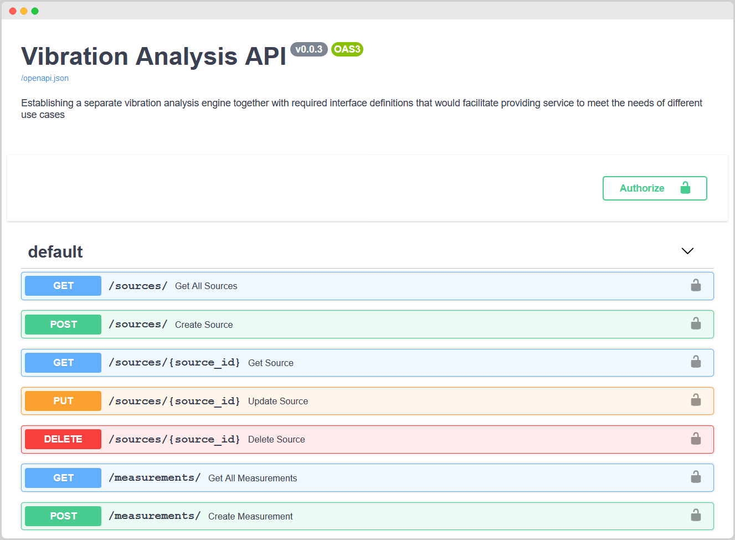Click the lock icon on Create Measurement row
Image resolution: width=735 pixels, height=540 pixels.
pyautogui.click(x=696, y=515)
